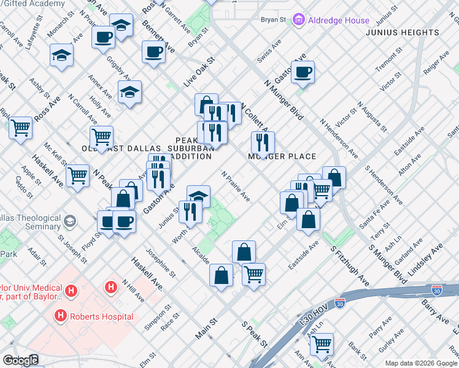Click the JUNIUS HEIGHTS neighborhood label
Image resolution: width=459 pixels, height=368 pixels.
pyautogui.click(x=403, y=33)
